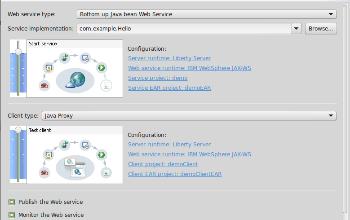This screenshot has height=220, width=350.
Task: Open service Web service runtime: IBM WebSphere JAX-WS link
Action: click(x=190, y=68)
